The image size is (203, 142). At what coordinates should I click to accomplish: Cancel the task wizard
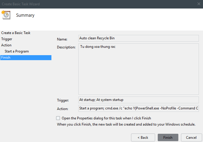pyautogui.click(x=191, y=137)
